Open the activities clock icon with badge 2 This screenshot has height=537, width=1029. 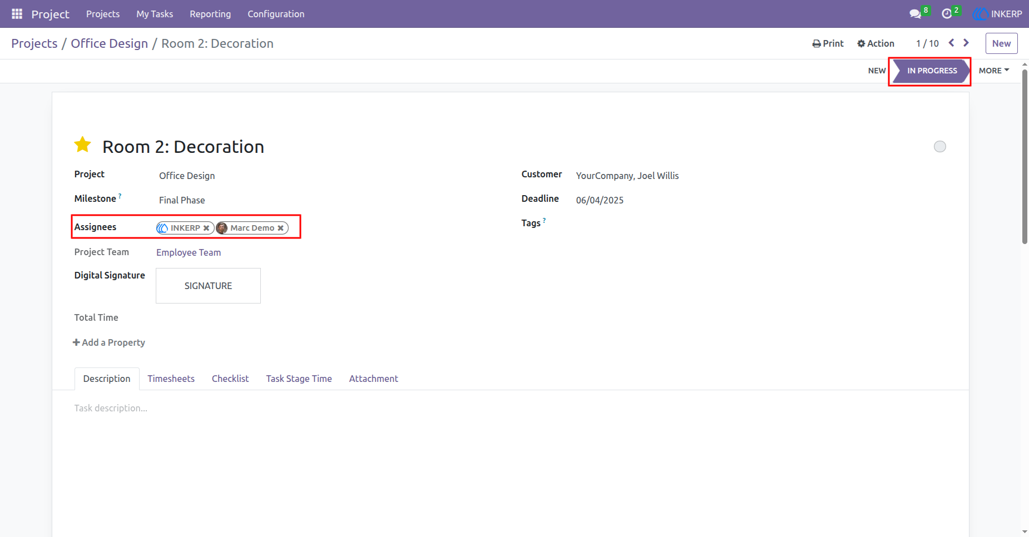coord(947,14)
